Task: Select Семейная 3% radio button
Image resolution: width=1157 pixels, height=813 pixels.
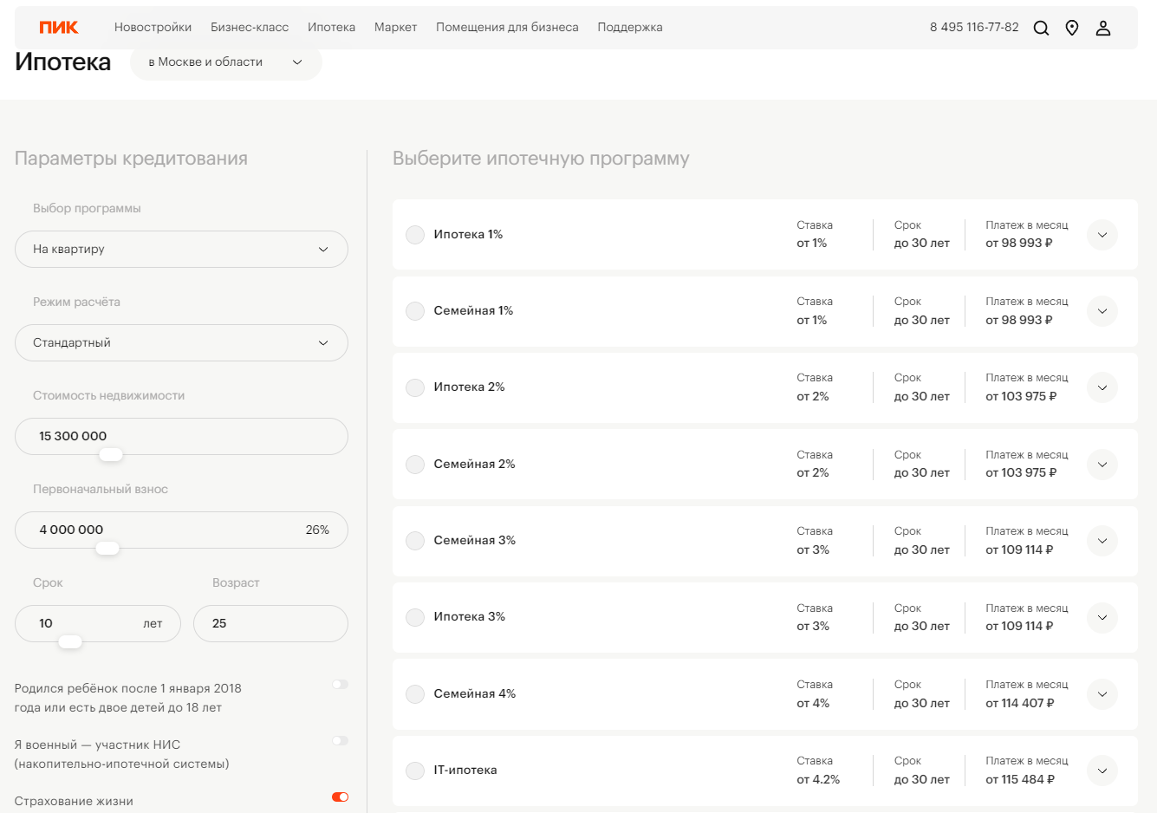Action: tap(415, 541)
